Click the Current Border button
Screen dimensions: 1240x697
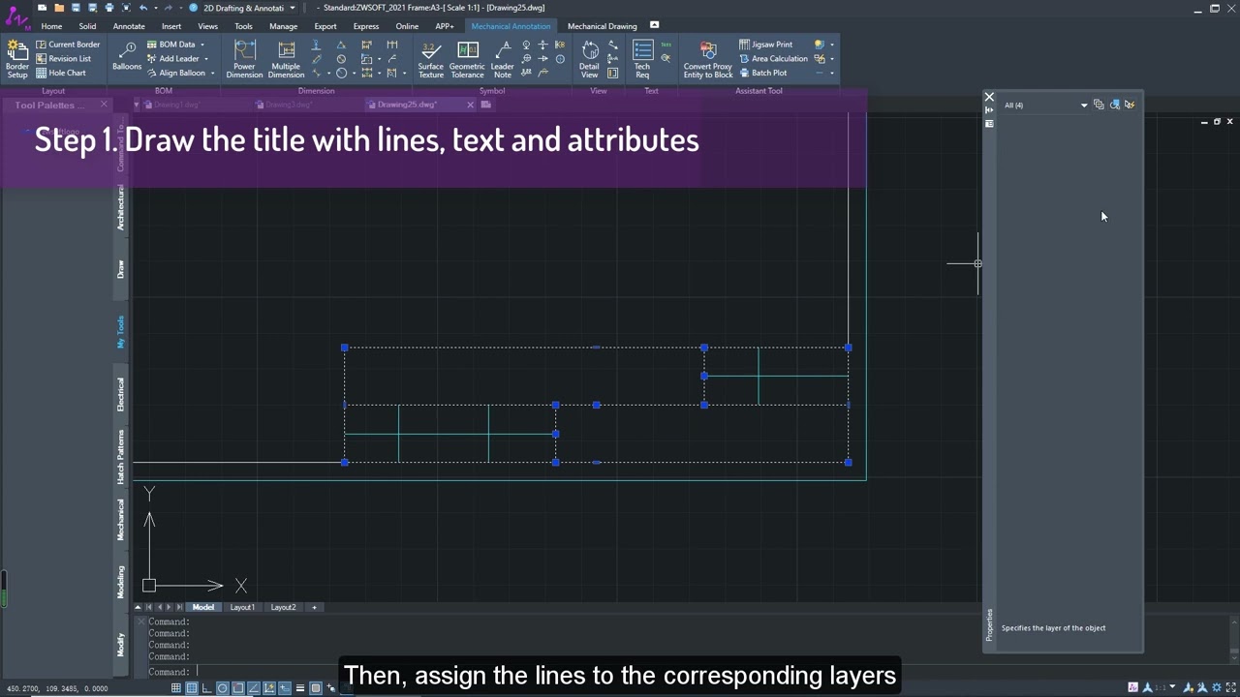[x=68, y=45]
